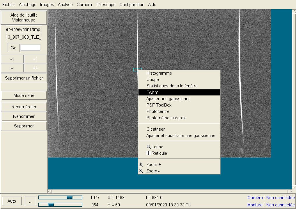
Task: Open the PSF ToolBox entry
Action: tap(159, 105)
